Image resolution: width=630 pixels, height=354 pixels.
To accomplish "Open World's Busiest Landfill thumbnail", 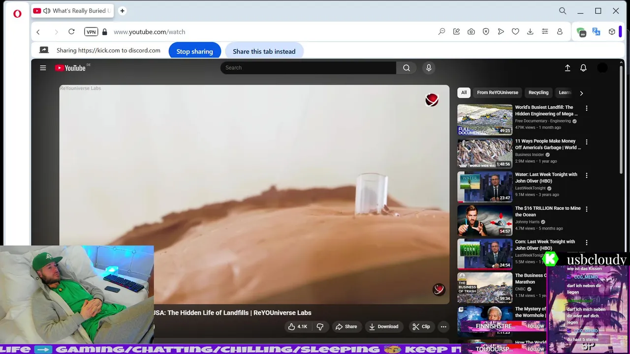I will 485,119.
